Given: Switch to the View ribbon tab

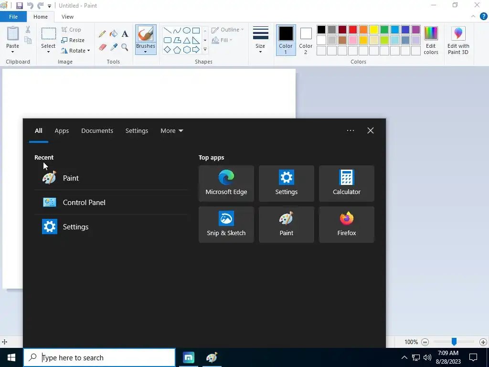Looking at the screenshot, I should click(67, 17).
